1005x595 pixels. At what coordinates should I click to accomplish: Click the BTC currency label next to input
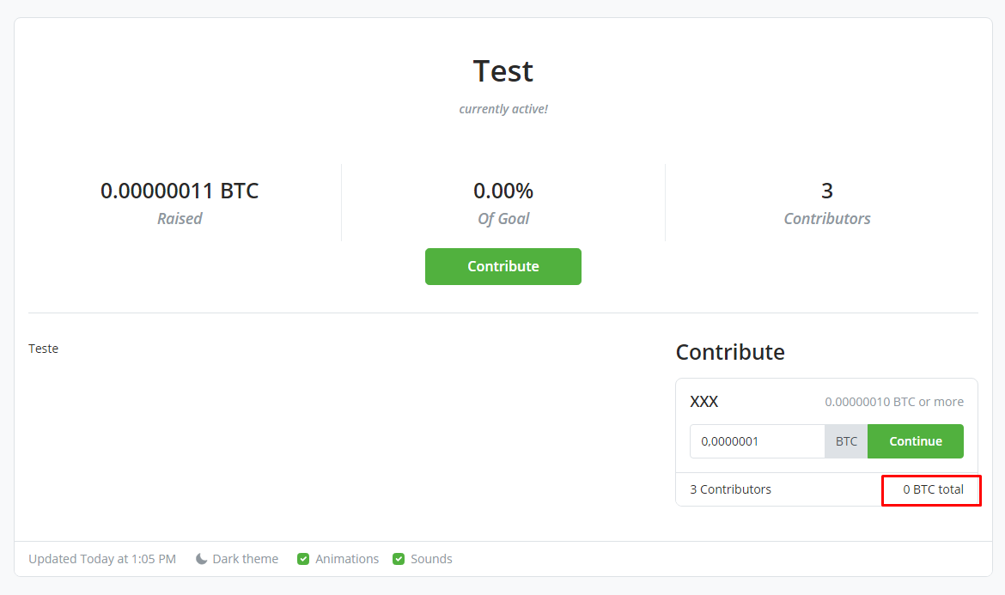pos(846,440)
